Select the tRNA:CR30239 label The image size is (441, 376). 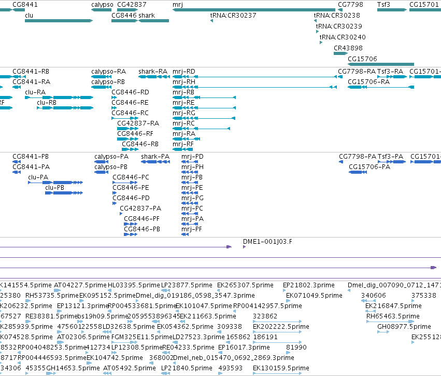pos(339,26)
